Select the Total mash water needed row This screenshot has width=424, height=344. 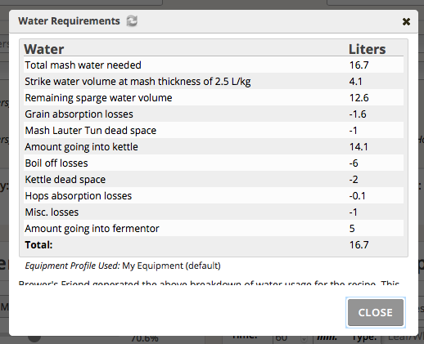(x=214, y=65)
